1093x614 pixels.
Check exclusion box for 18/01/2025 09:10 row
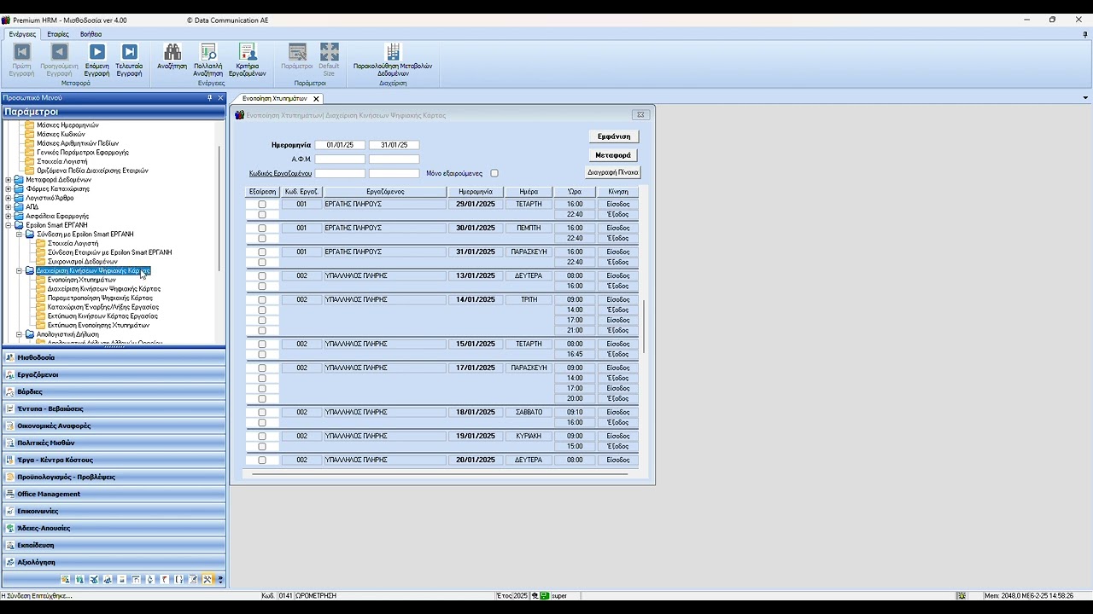(x=262, y=413)
